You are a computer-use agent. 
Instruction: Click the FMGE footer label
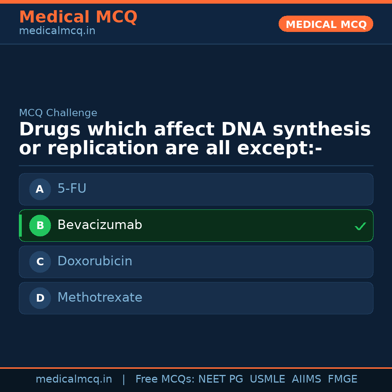pyautogui.click(x=342, y=379)
